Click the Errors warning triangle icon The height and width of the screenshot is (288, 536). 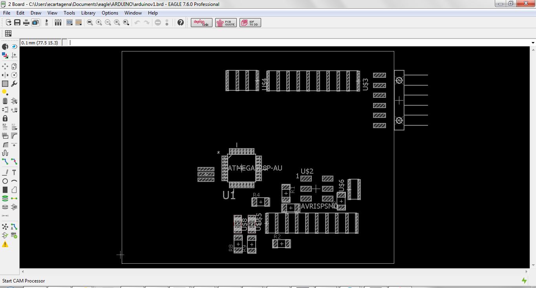click(x=5, y=244)
